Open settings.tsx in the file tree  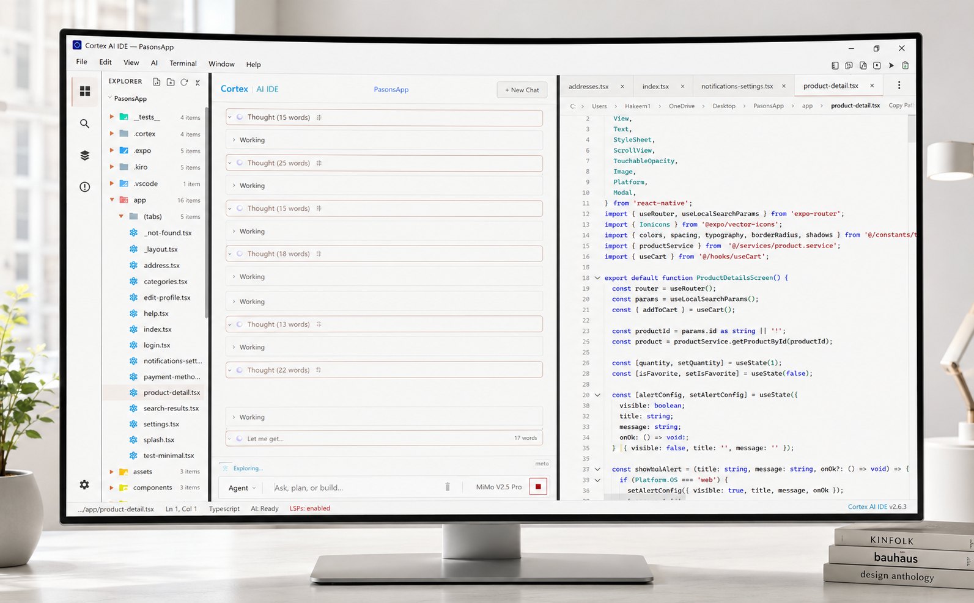coord(161,424)
